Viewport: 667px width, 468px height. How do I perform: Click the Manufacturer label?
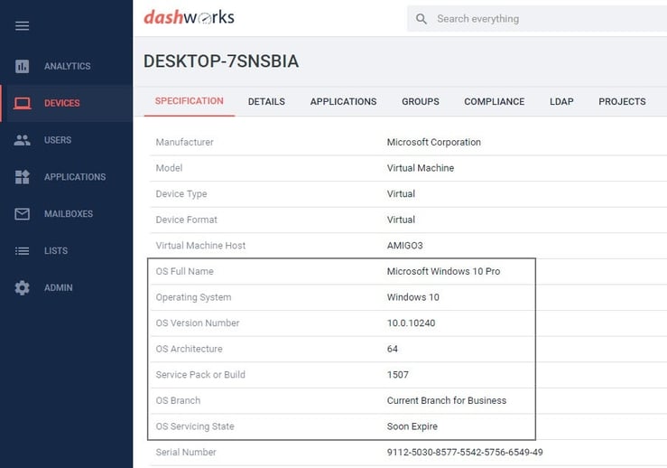tap(185, 142)
